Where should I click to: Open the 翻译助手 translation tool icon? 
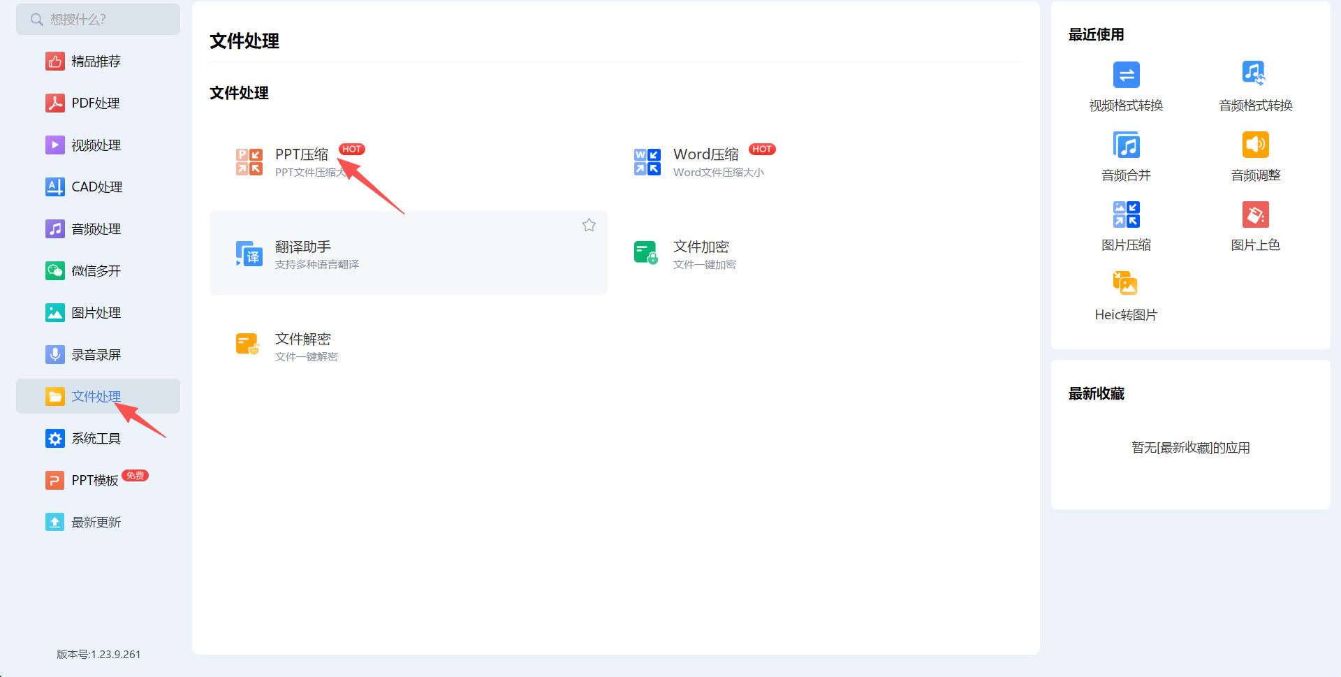click(249, 254)
